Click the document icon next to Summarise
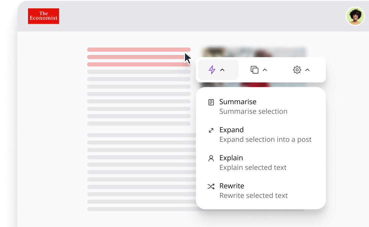 point(211,102)
